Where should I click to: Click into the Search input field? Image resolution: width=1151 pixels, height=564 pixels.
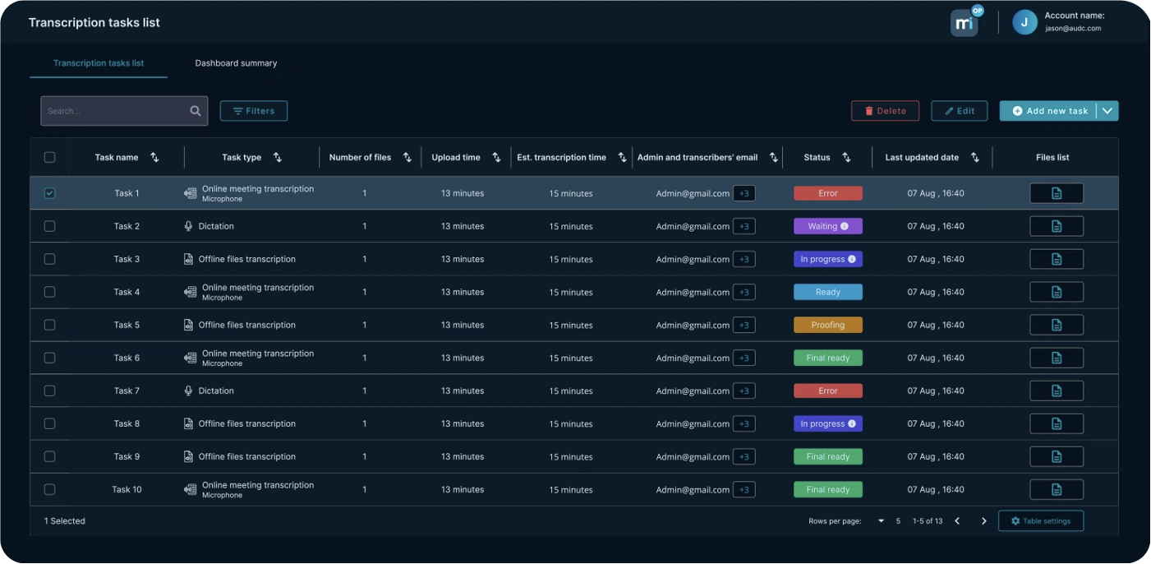click(x=115, y=111)
